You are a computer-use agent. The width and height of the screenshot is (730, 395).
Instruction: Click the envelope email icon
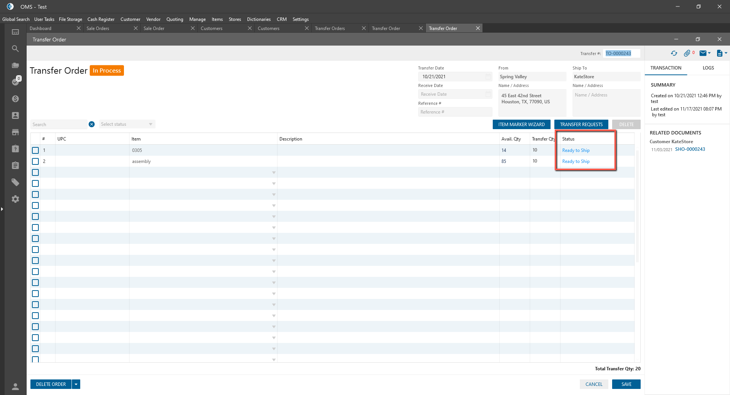(x=703, y=54)
